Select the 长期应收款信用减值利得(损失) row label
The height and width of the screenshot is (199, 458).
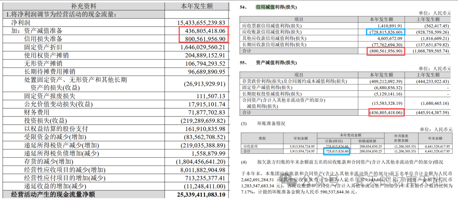point(275,44)
